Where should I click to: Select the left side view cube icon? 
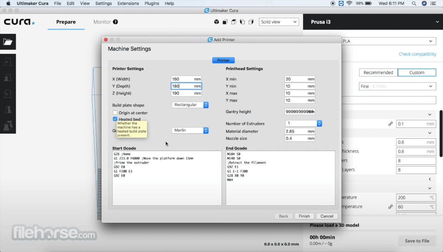242,22
